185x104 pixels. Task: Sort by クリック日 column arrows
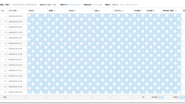pyautogui.click(x=17, y=11)
